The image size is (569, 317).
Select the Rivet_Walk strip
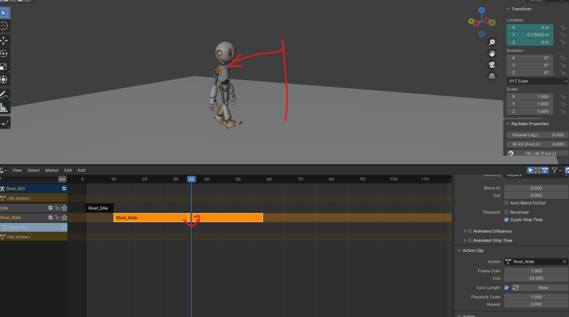click(188, 218)
